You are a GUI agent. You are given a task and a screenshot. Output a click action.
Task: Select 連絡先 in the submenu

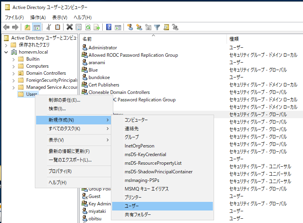click(162, 129)
